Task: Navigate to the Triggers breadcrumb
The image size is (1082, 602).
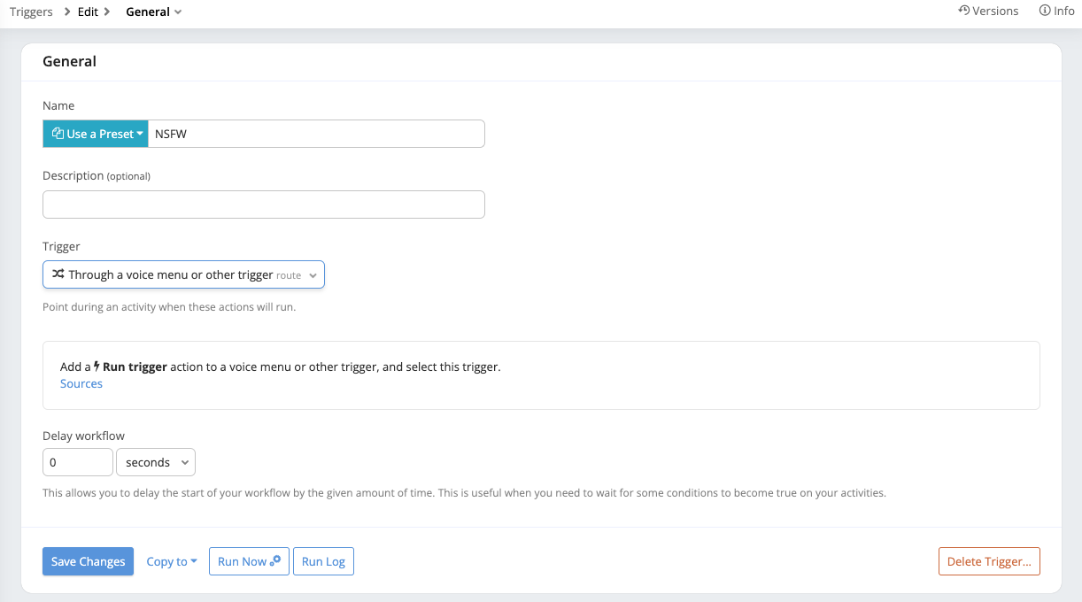Action: click(x=31, y=12)
